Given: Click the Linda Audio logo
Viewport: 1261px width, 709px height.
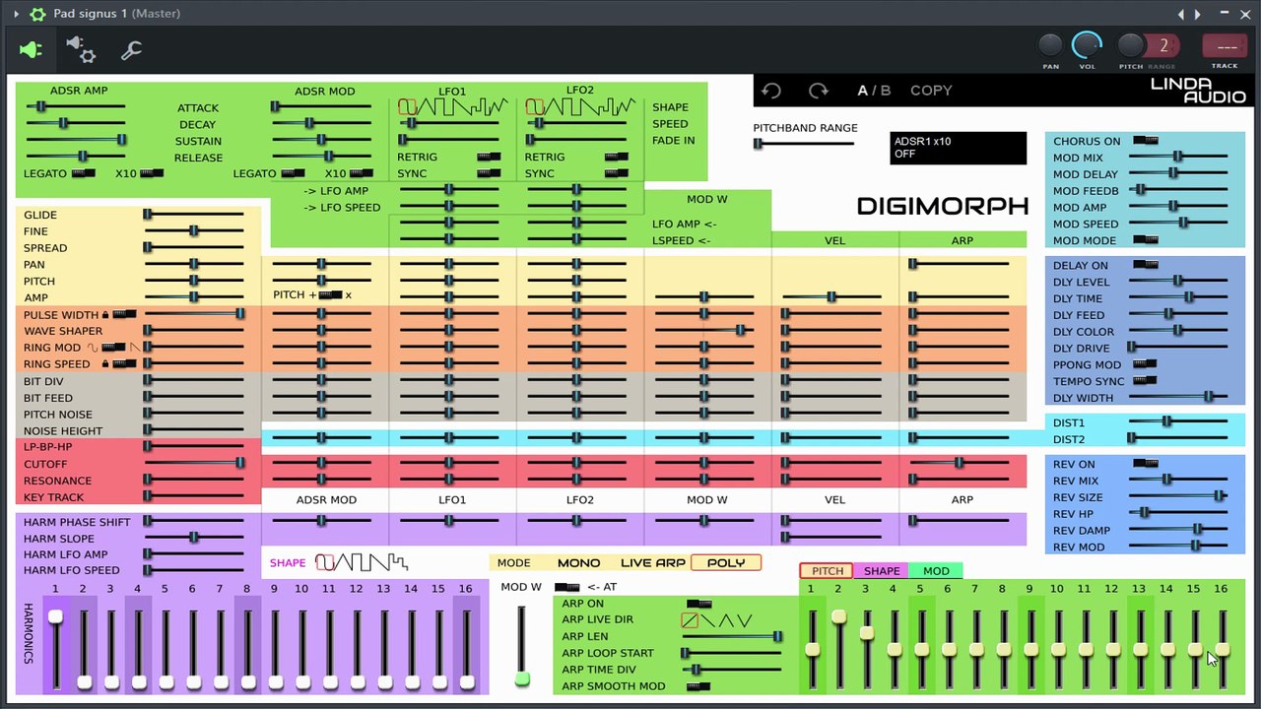Looking at the screenshot, I should (1198, 91).
